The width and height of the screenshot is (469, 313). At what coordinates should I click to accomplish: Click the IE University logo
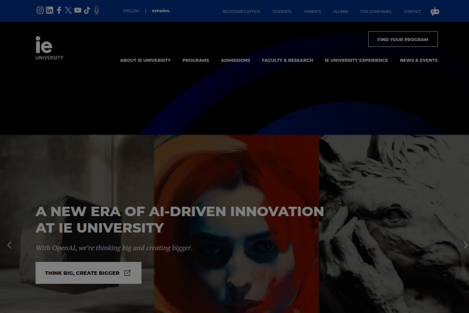click(x=49, y=48)
